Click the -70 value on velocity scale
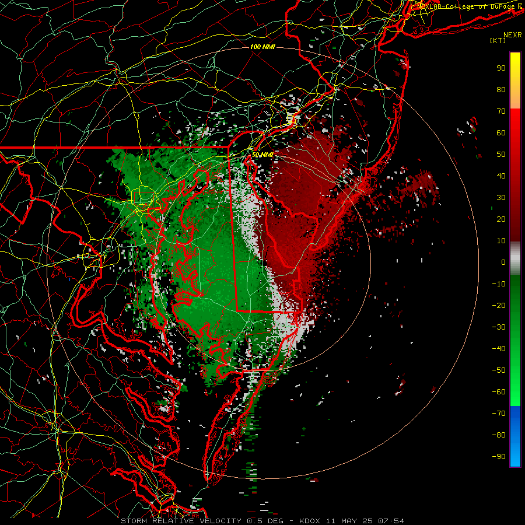This screenshot has width=525, height=525. pos(499,414)
